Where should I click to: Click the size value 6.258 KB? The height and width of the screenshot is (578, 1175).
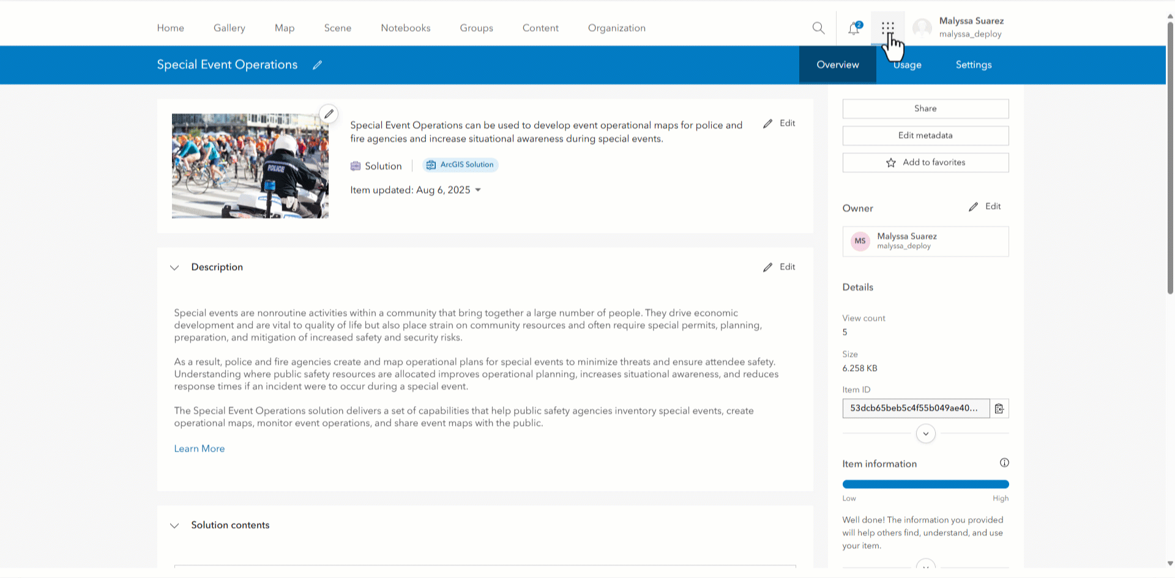860,369
